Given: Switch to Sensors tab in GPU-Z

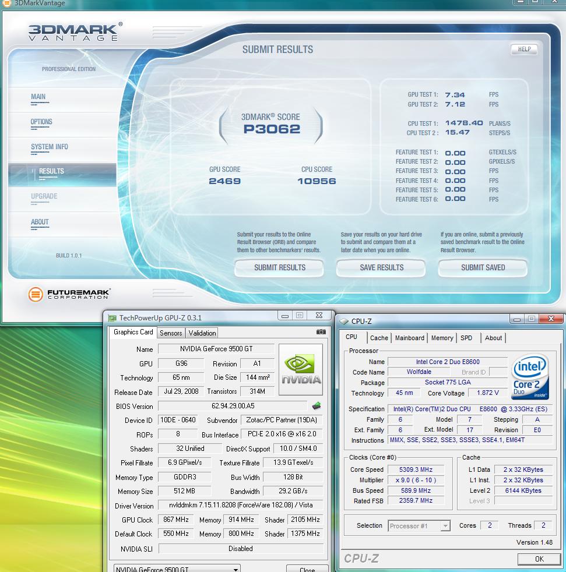Looking at the screenshot, I should click(171, 333).
